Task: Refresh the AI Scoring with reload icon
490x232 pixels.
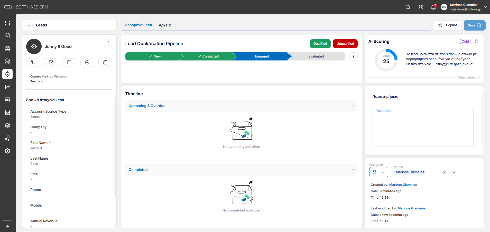Action: point(476,41)
